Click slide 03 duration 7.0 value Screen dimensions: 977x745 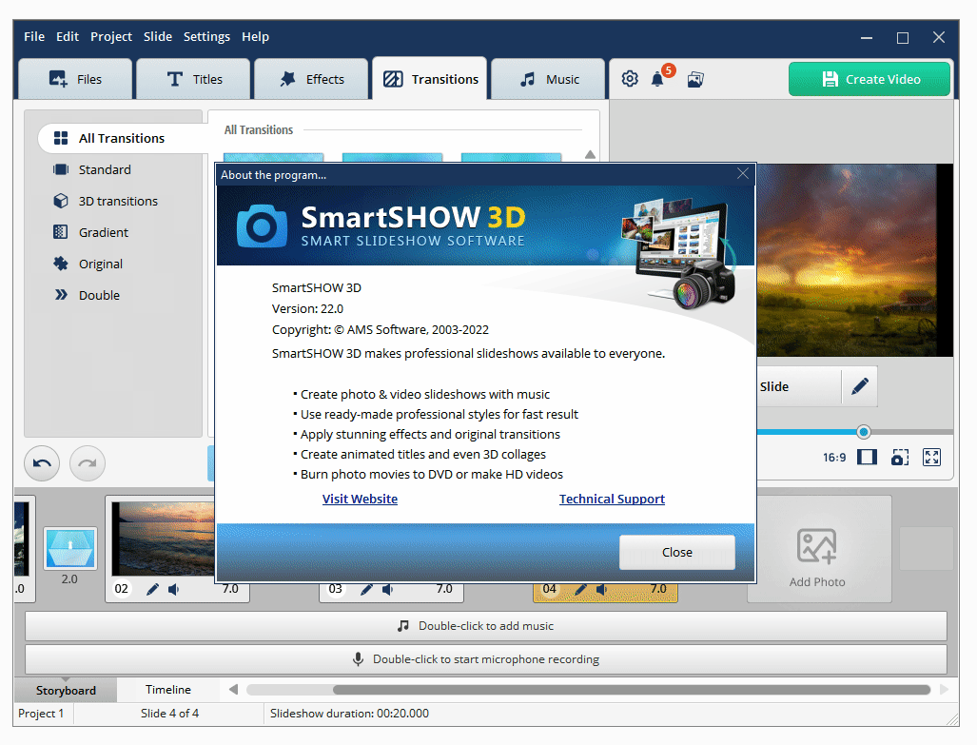coord(444,589)
